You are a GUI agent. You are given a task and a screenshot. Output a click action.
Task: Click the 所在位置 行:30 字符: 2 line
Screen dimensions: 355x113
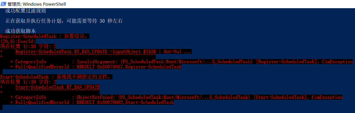tap(28, 46)
